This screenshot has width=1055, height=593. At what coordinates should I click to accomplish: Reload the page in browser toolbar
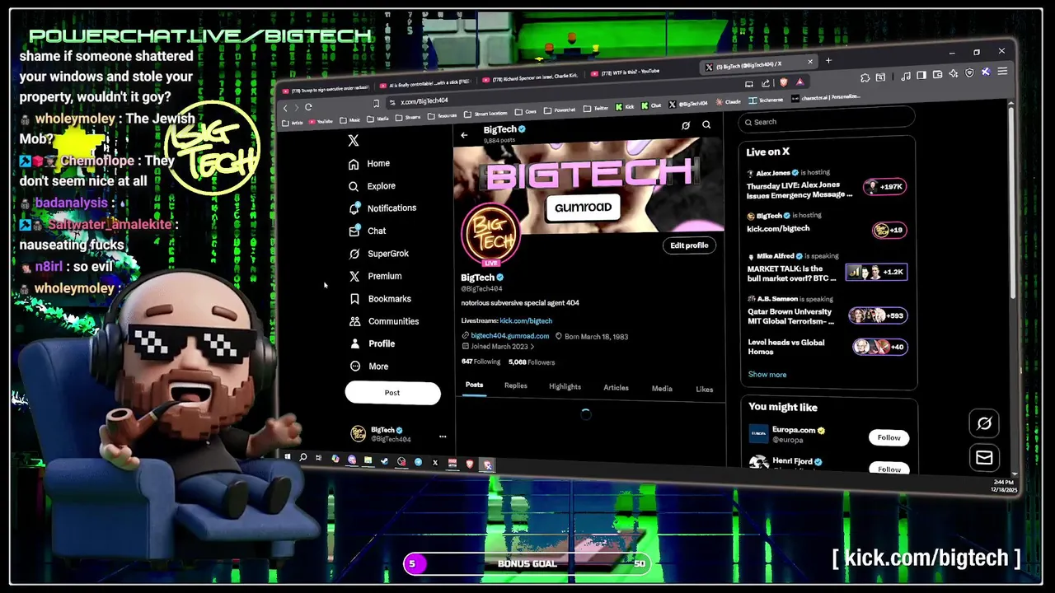(308, 107)
